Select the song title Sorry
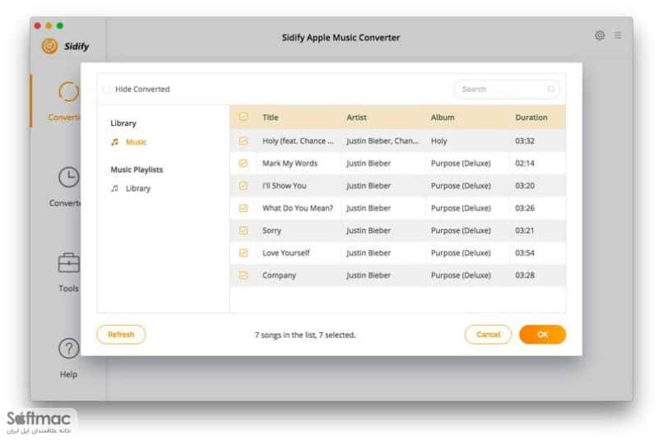The image size is (663, 444). [x=271, y=231]
